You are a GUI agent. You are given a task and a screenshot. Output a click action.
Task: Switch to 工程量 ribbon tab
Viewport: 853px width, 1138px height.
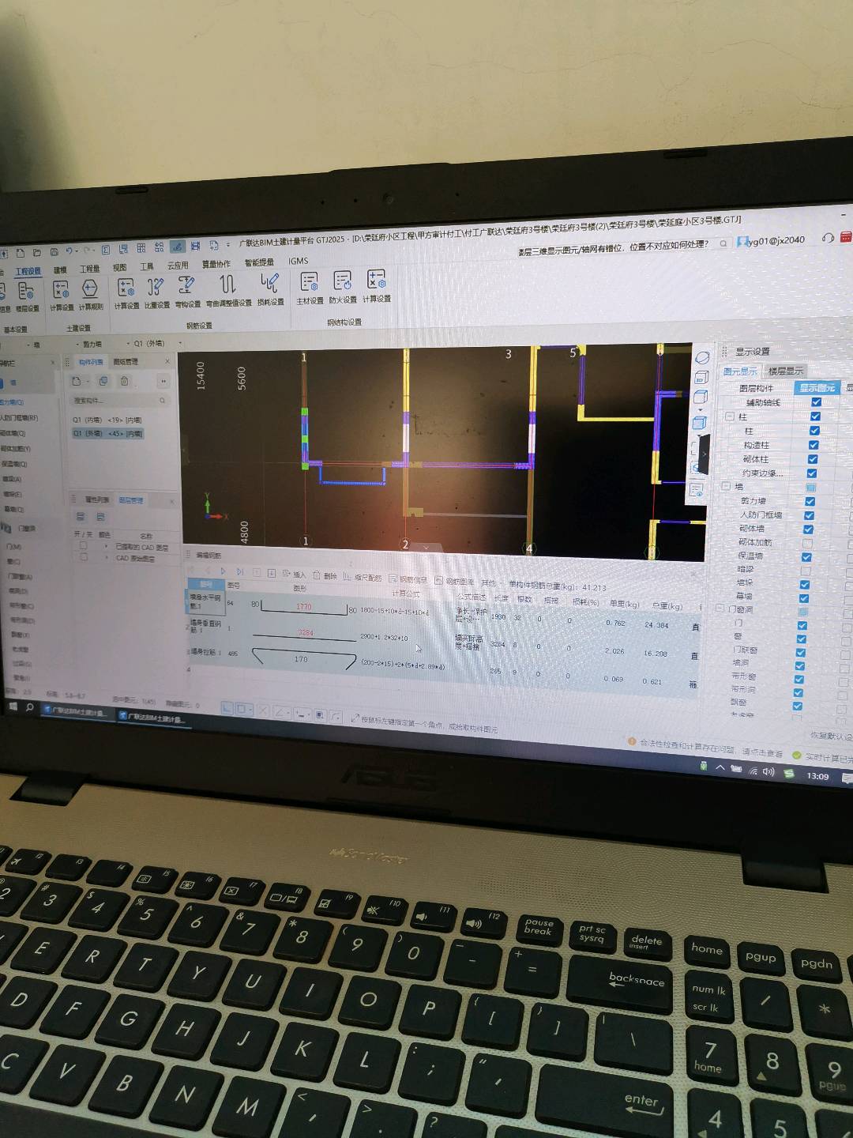click(x=90, y=269)
